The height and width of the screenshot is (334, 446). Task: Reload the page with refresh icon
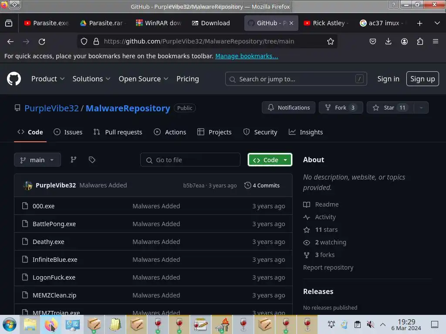42,41
